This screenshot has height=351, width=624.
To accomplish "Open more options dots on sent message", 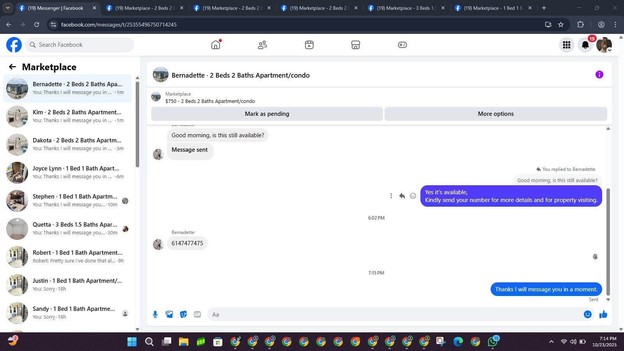I will [x=391, y=196].
